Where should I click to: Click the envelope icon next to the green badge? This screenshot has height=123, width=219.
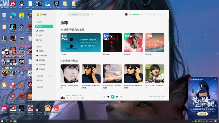click(x=139, y=14)
